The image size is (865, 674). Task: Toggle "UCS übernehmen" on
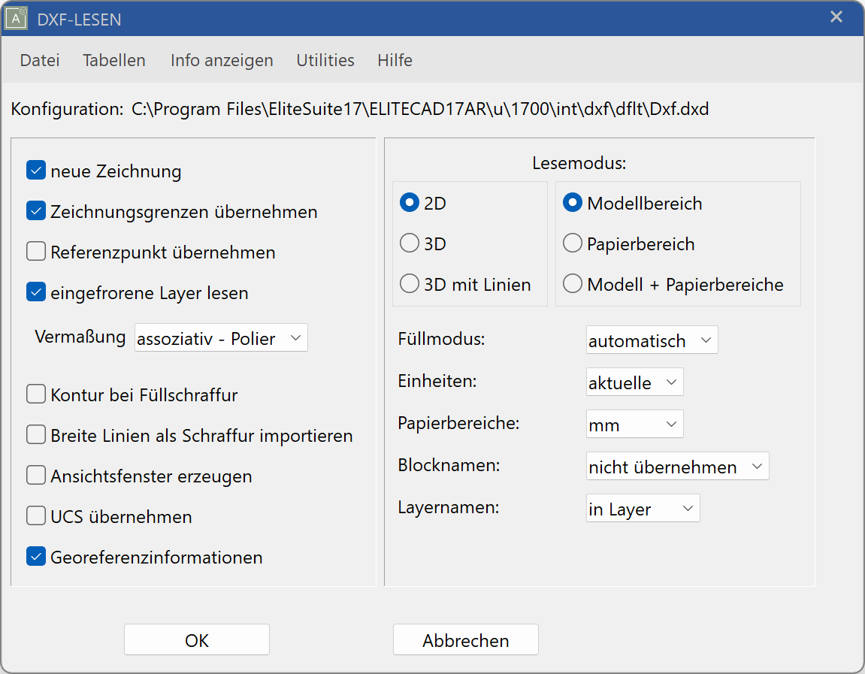(x=35, y=515)
